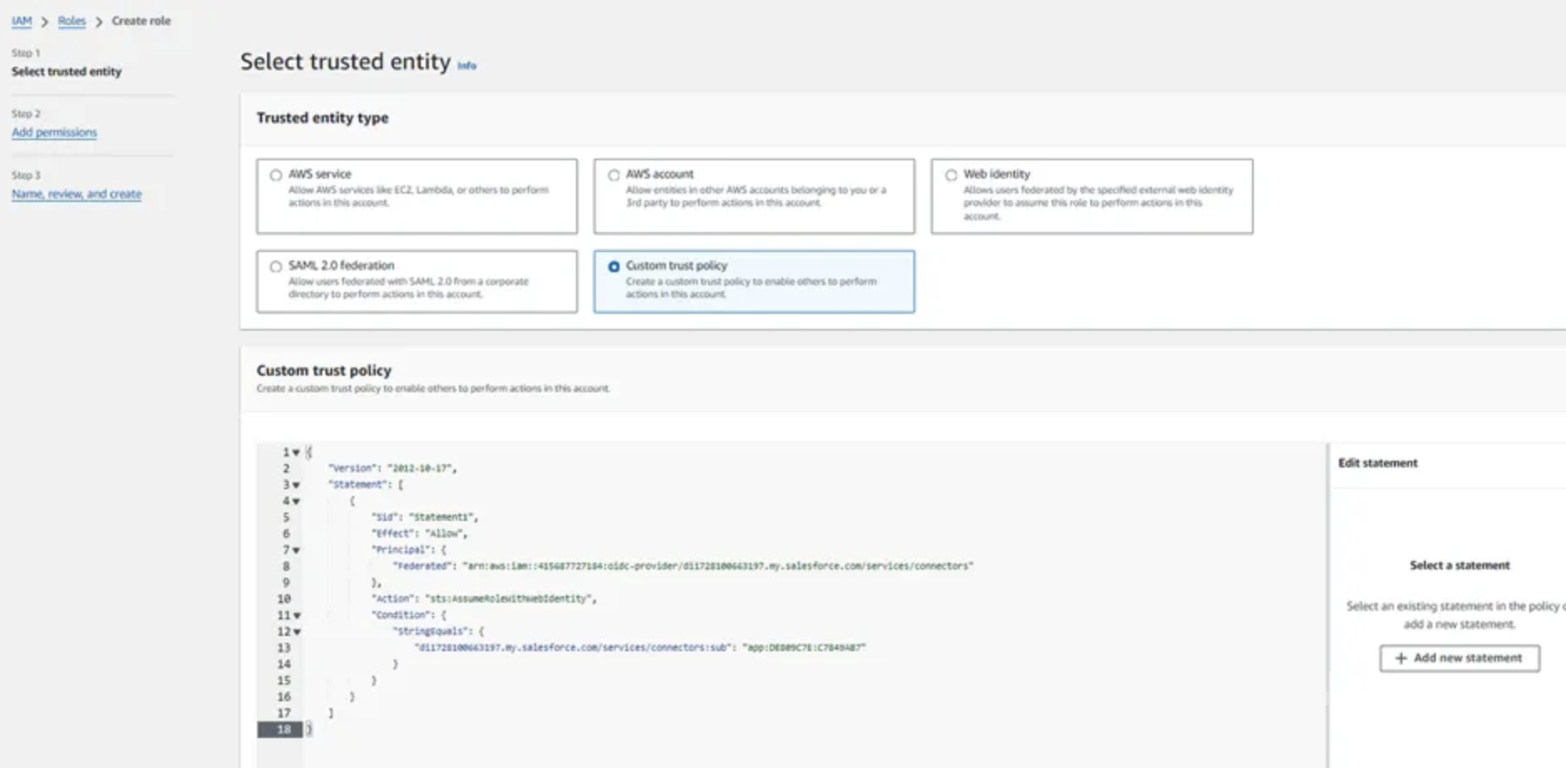This screenshot has height=768, width=1566.
Task: Collapse the Condition block on line 11
Action: coord(297,614)
